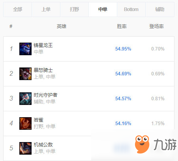Screen dimensions: 178x161
Task: Open the 时光守护者 champion portrait
Action: click(25, 99)
